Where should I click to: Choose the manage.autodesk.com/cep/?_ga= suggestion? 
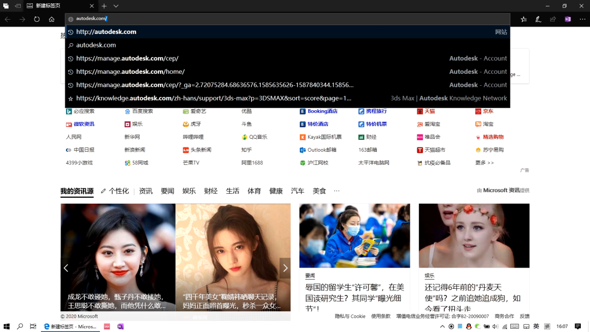[288, 85]
